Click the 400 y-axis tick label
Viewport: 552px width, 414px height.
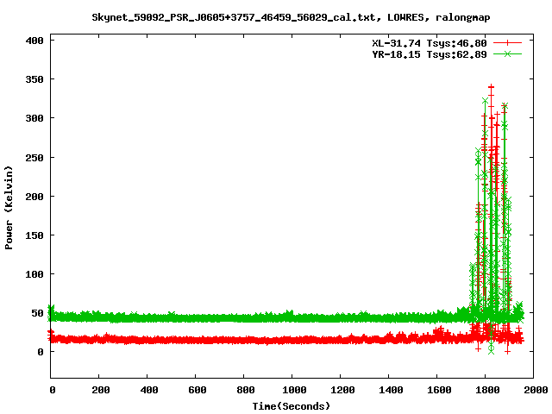(x=34, y=41)
